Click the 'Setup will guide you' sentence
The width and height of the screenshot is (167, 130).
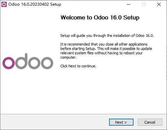[107, 36]
